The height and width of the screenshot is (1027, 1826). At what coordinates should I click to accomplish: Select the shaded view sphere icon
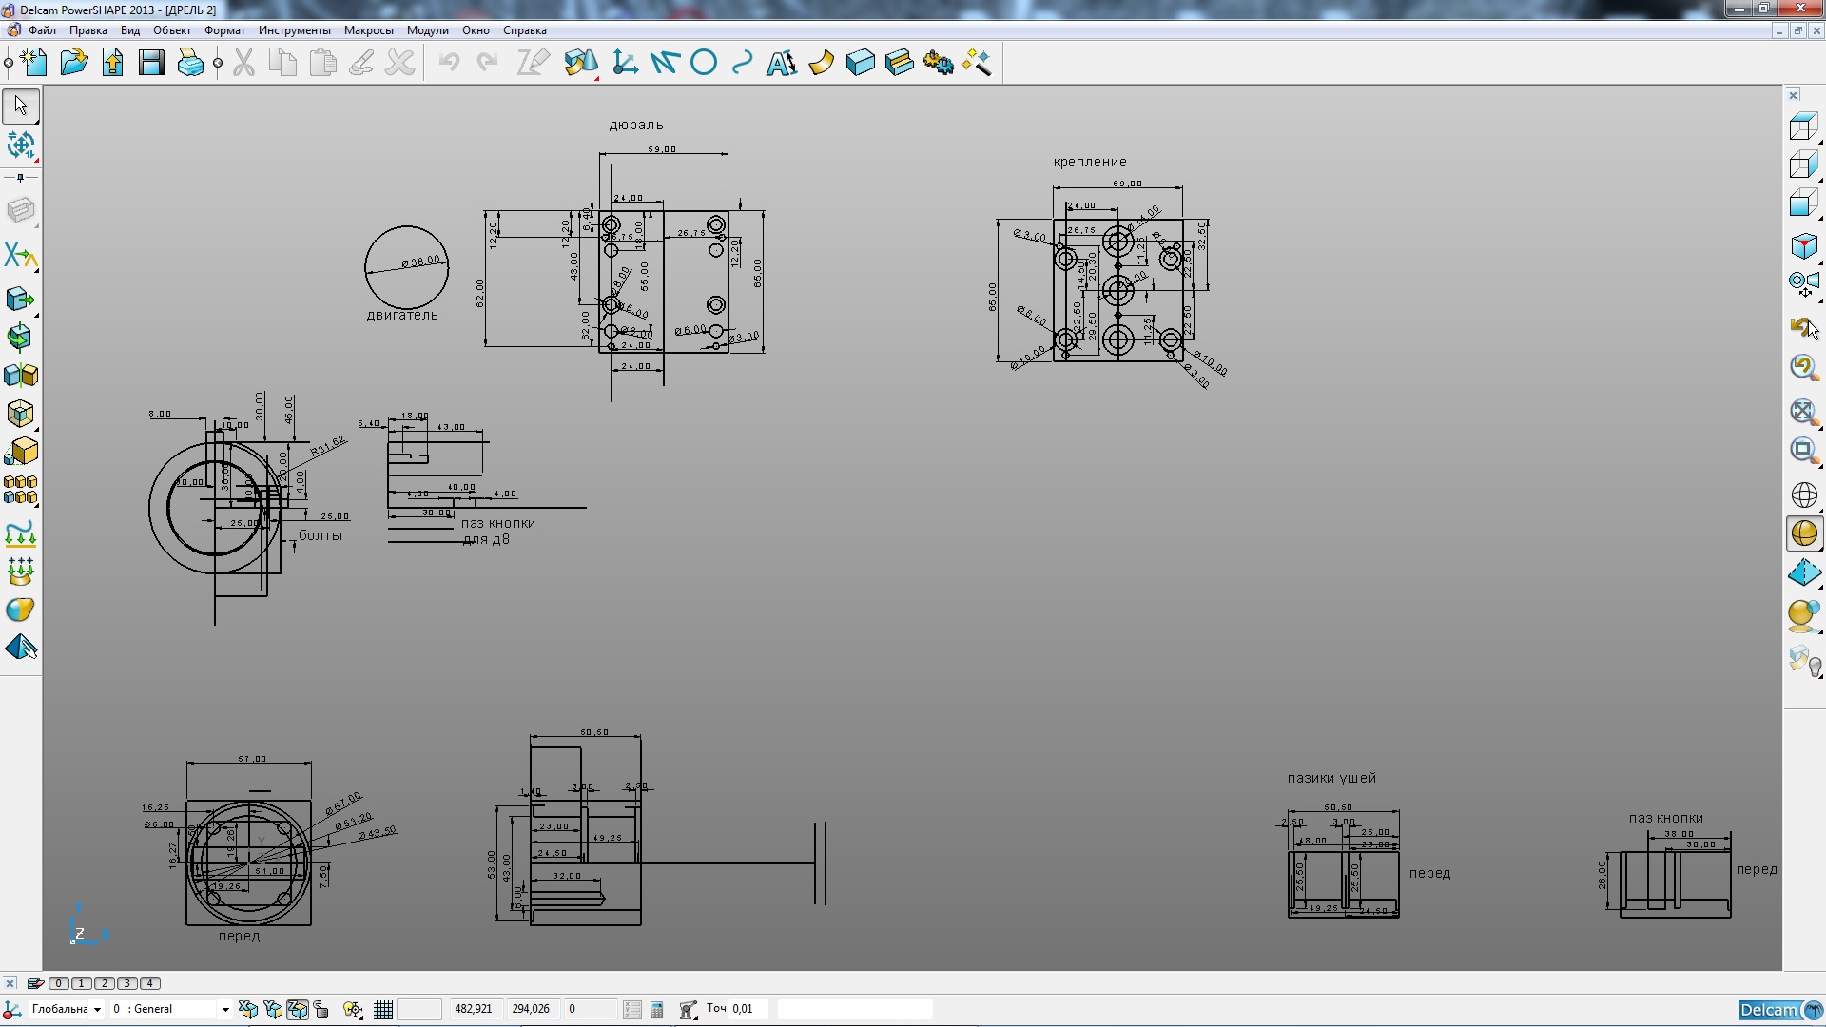point(1803,533)
